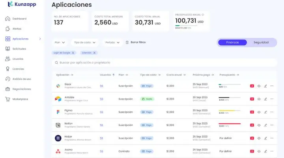
Task: Click the Slack app logo
Action: [x=58, y=86]
